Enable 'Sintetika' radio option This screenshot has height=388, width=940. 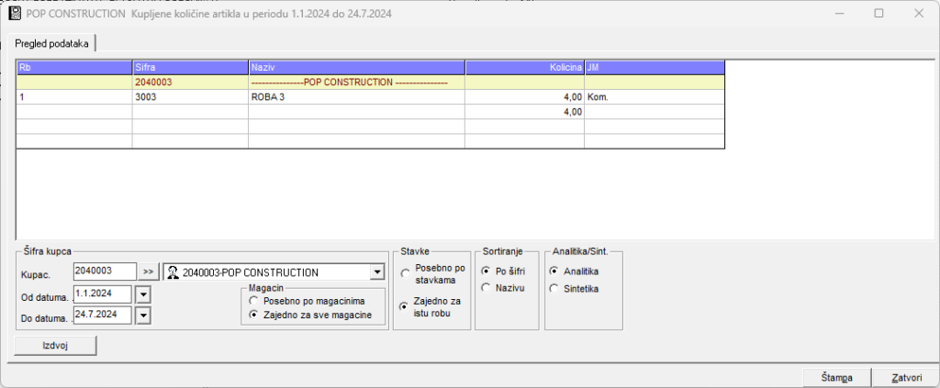pos(553,288)
